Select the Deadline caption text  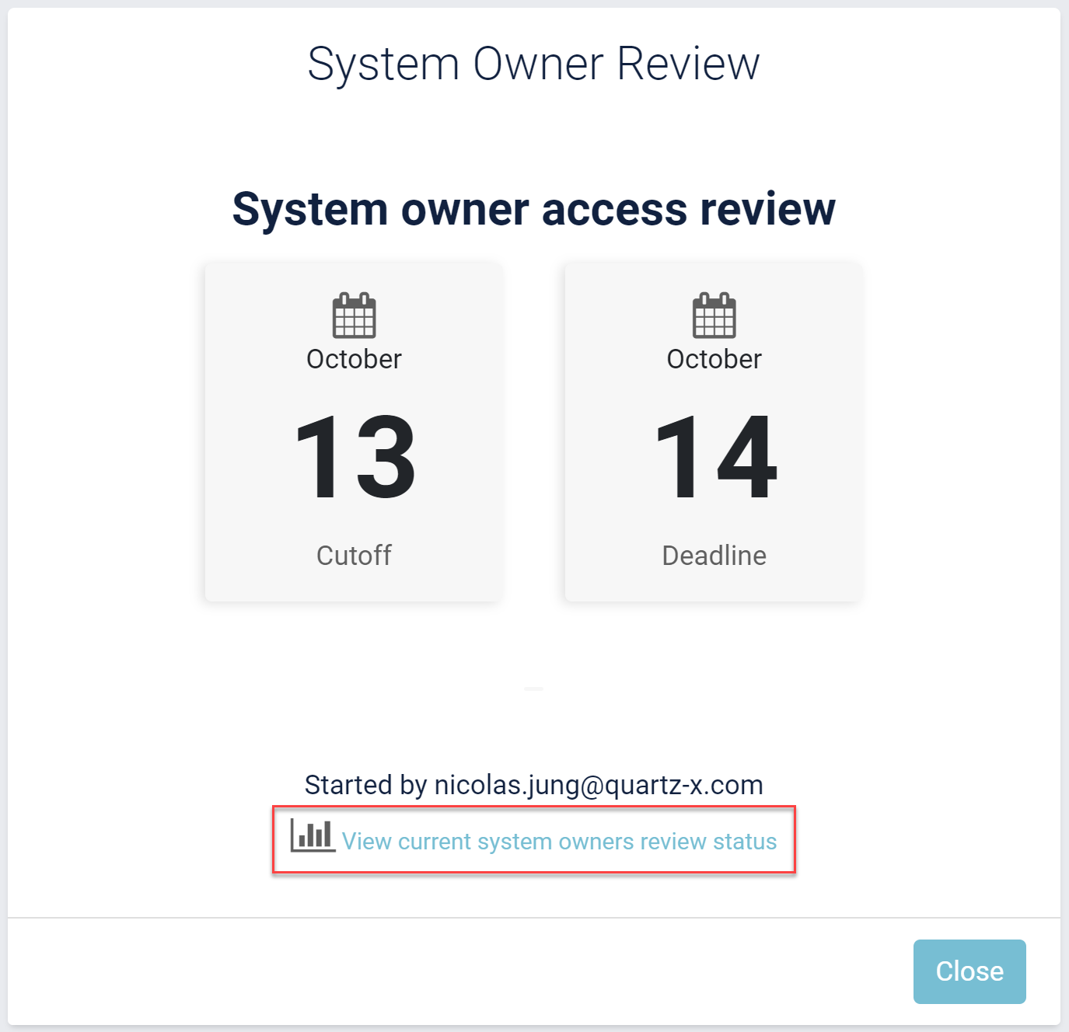pyautogui.click(x=714, y=556)
